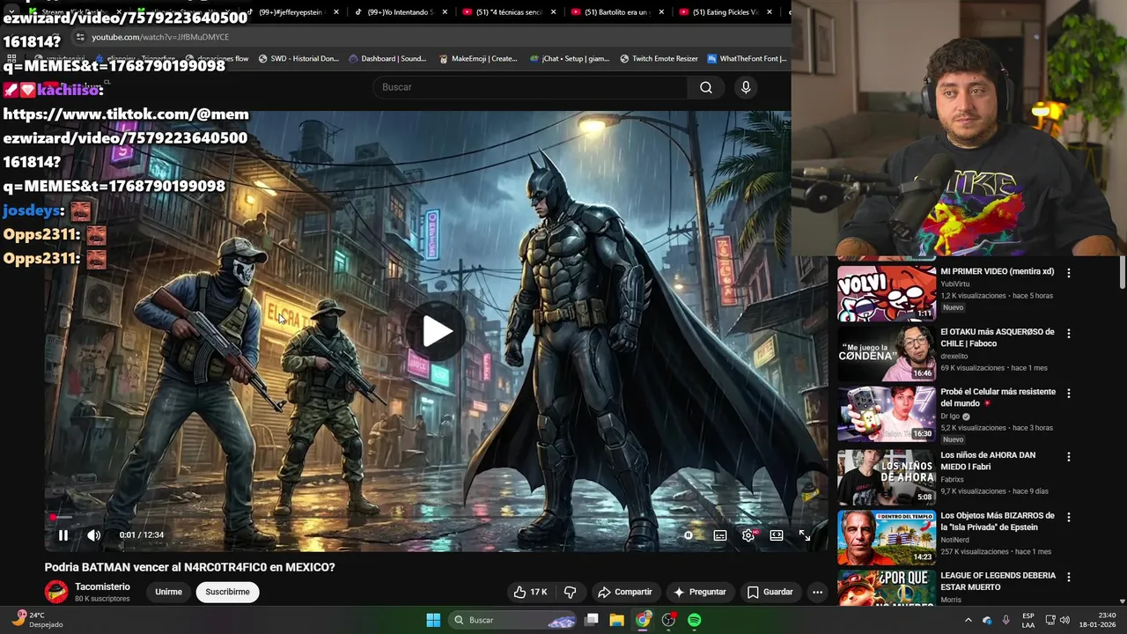
Task: Toggle the autoplay switch in the player
Action: pyautogui.click(x=689, y=535)
